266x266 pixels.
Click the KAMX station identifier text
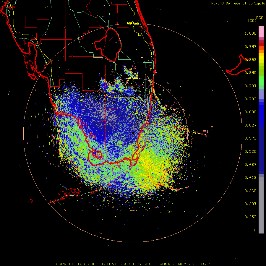[165, 264]
